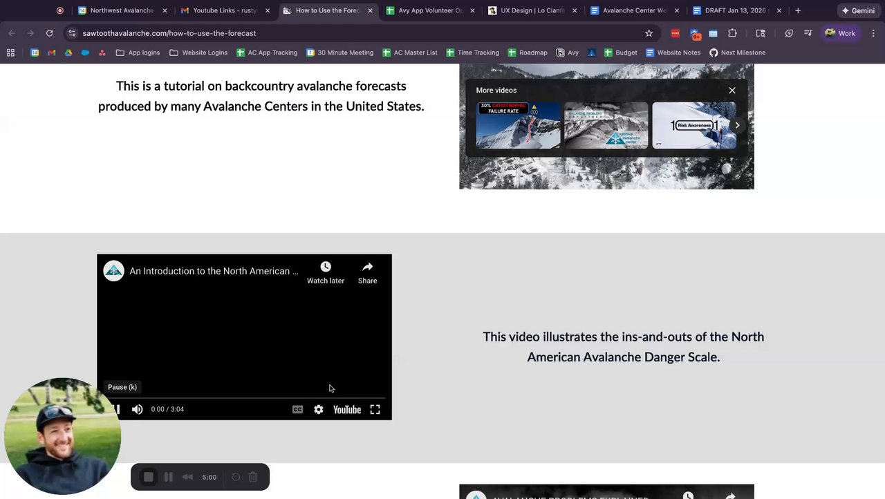Image resolution: width=885 pixels, height=499 pixels.
Task: Click the avalanche center channel avatar
Action: [114, 271]
